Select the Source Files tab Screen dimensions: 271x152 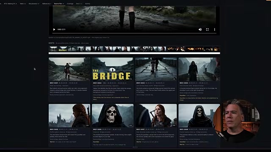pyautogui.click(x=59, y=4)
